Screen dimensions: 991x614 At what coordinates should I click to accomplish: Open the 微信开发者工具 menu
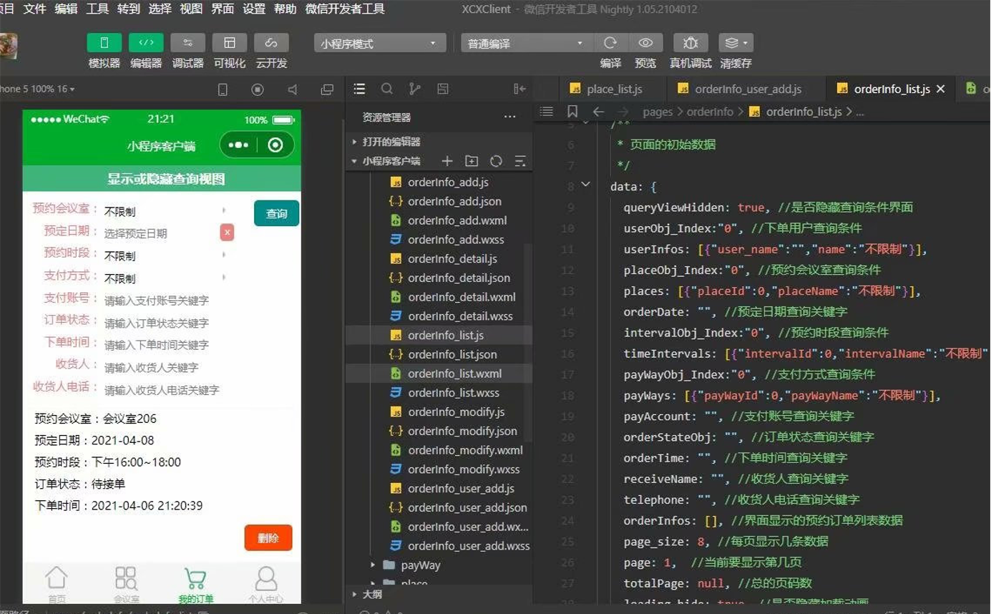click(345, 9)
